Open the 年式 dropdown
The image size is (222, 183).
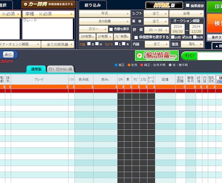(x=105, y=13)
